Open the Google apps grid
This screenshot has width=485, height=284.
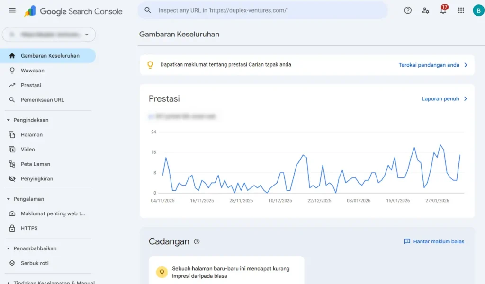pyautogui.click(x=461, y=10)
